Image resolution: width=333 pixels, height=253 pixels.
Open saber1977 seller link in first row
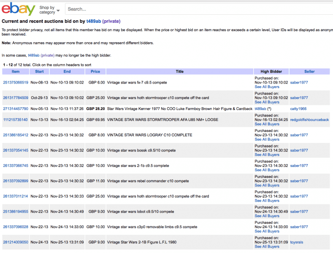(299, 83)
